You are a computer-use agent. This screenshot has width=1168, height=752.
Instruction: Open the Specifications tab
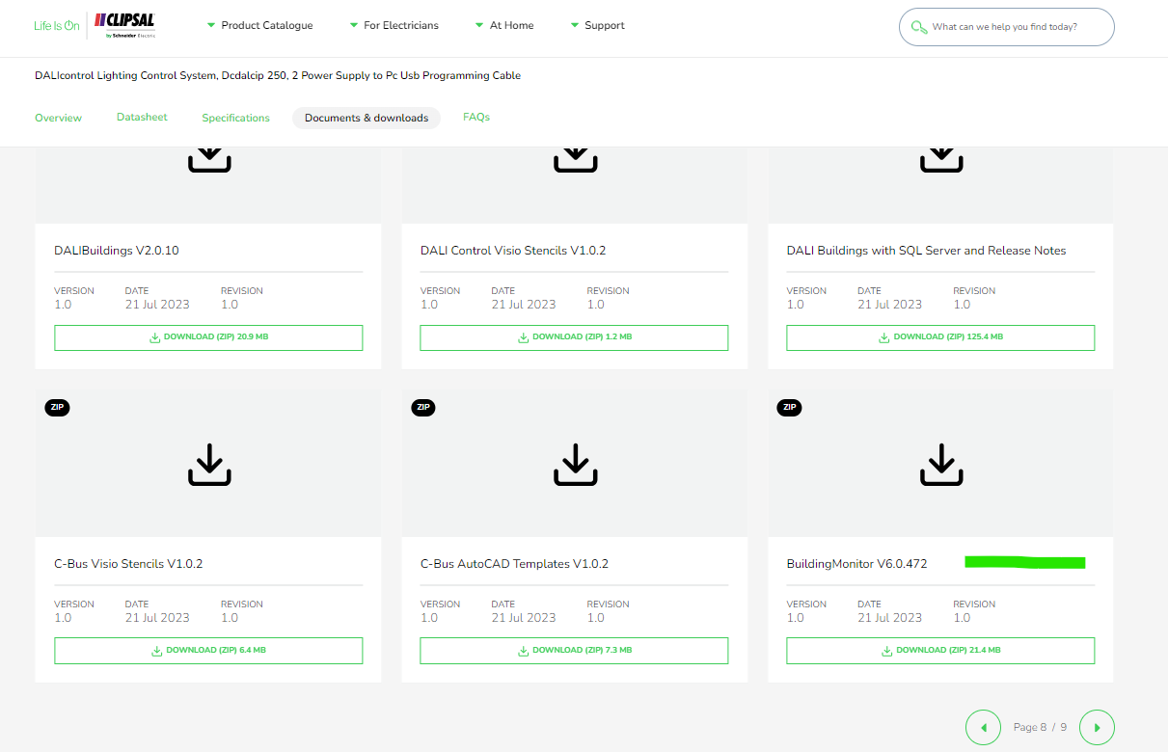[x=235, y=118]
